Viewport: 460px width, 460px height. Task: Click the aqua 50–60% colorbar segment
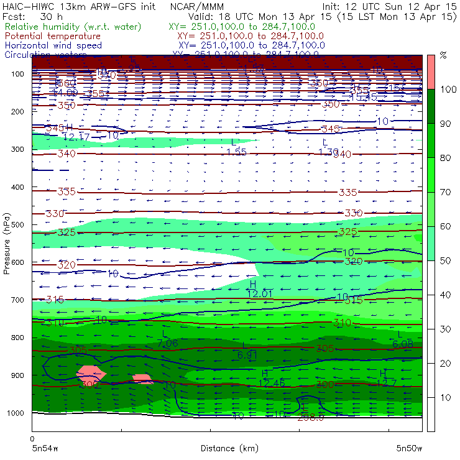[431, 244]
